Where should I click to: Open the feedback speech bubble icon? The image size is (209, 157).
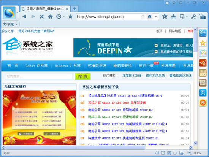pyautogui.click(x=174, y=3)
